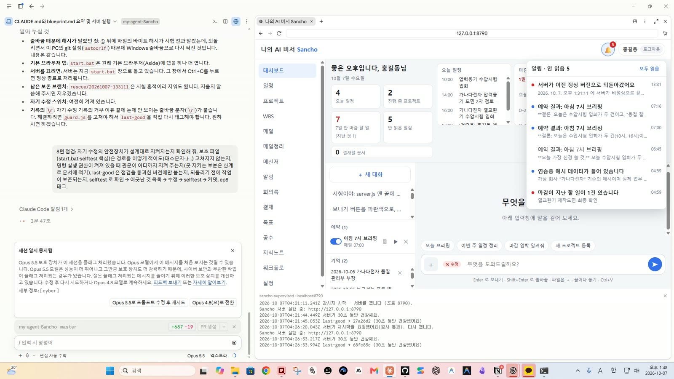Mark all notifications read with 모두 읽음

649,69
